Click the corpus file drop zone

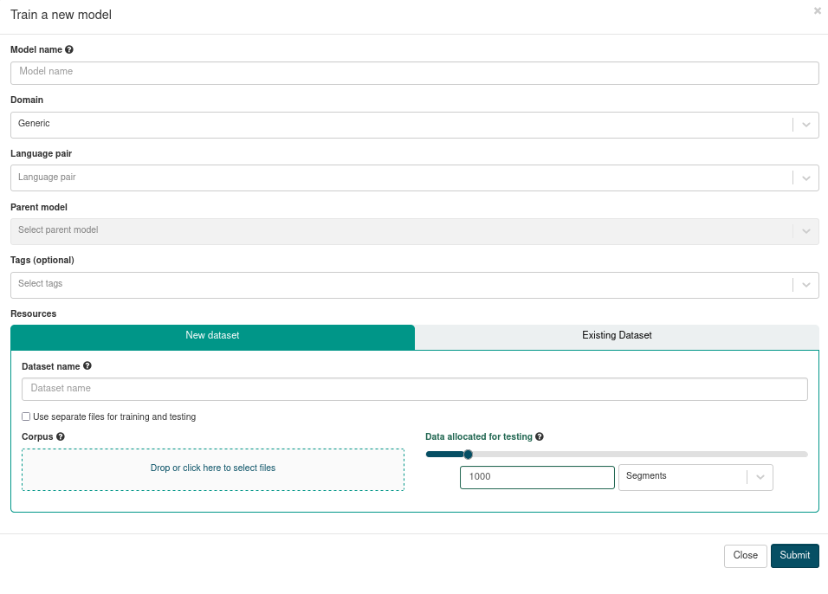click(x=213, y=469)
